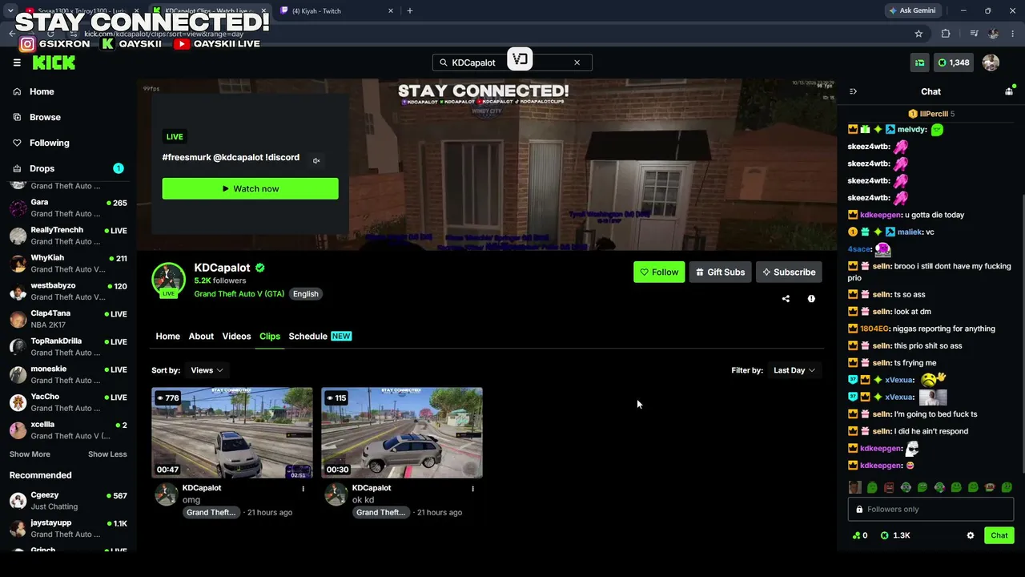Screen dimensions: 1025x577
Task: Switch to the Kiyah - Twitch browser tab
Action: pos(336,11)
